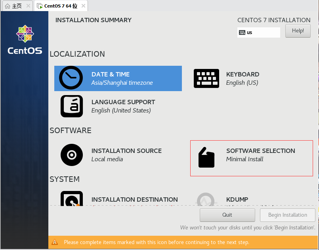This screenshot has height=250, width=319.
Task: Close the CentOS 7 64 位 tab
Action: (83, 6)
